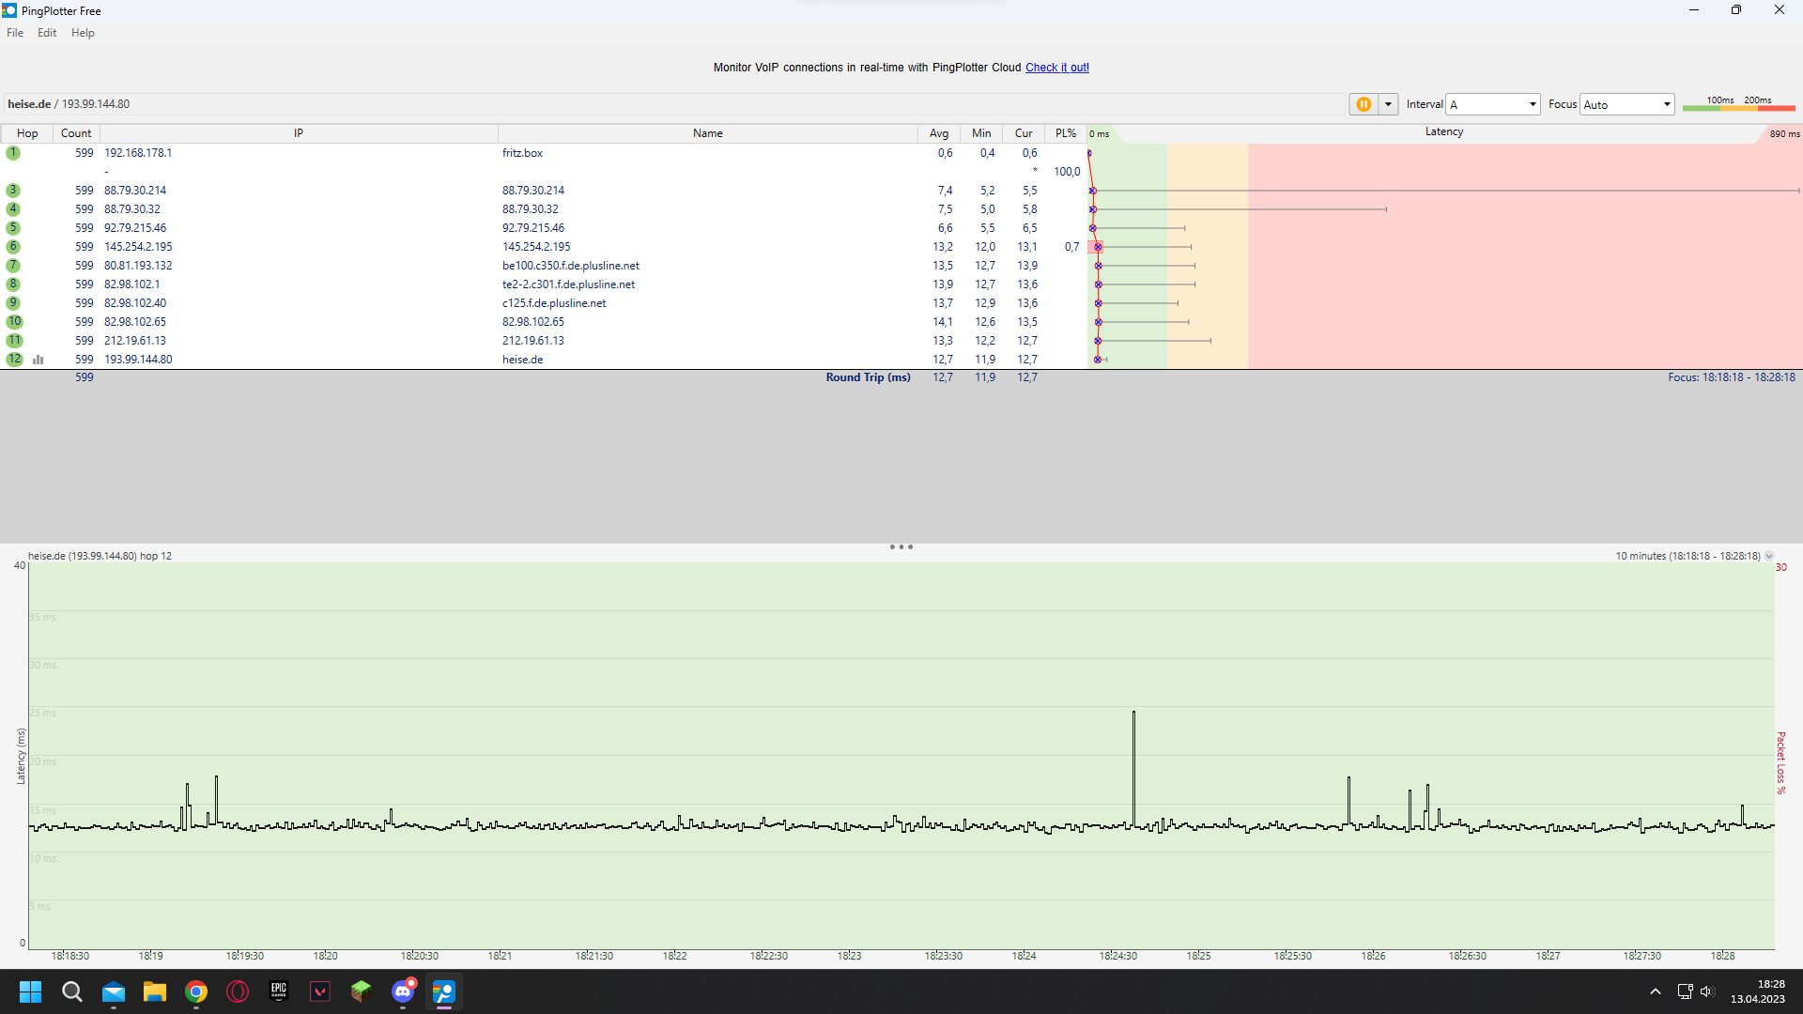Click the hop 1 green circle
This screenshot has width=1803, height=1014.
(13, 153)
